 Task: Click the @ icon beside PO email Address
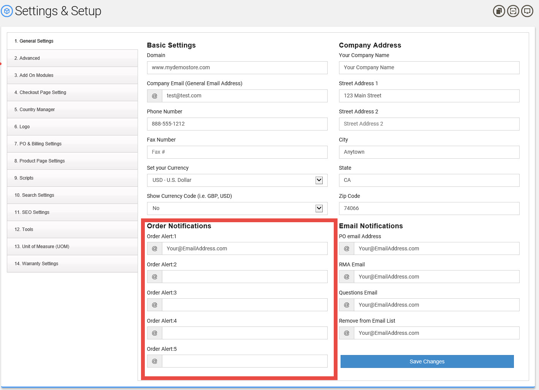click(347, 248)
